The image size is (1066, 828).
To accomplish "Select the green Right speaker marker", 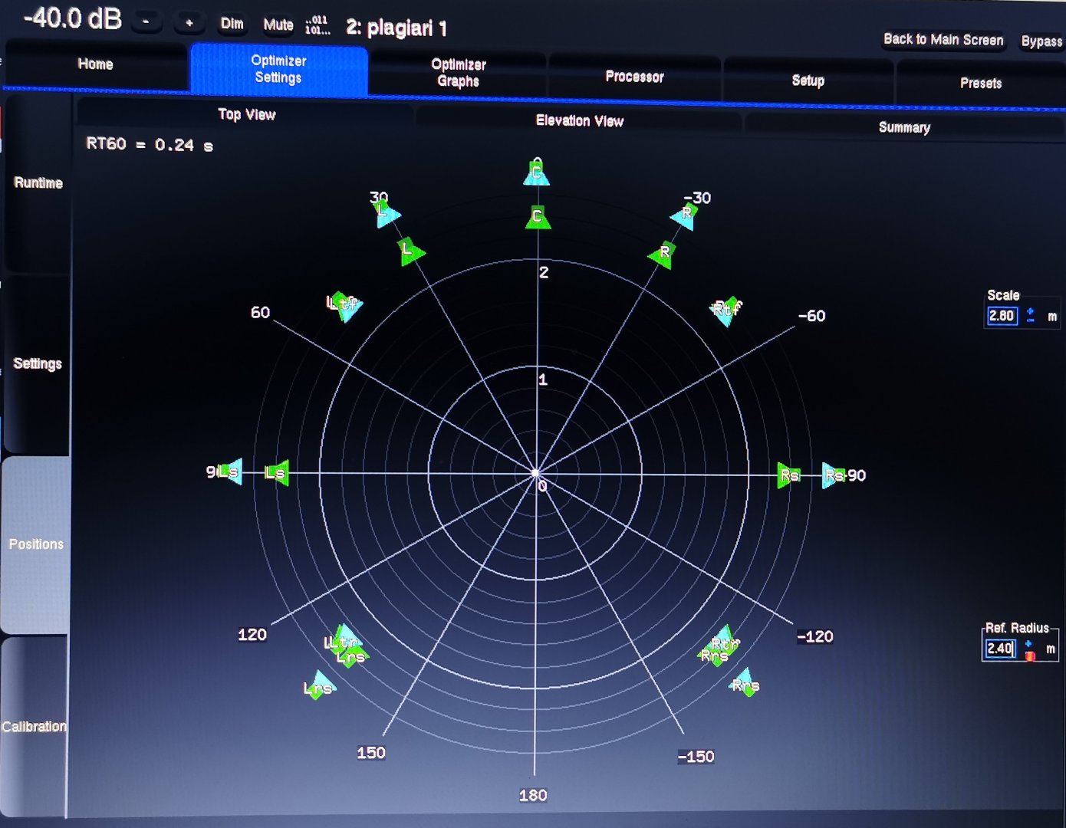I will coord(663,253).
